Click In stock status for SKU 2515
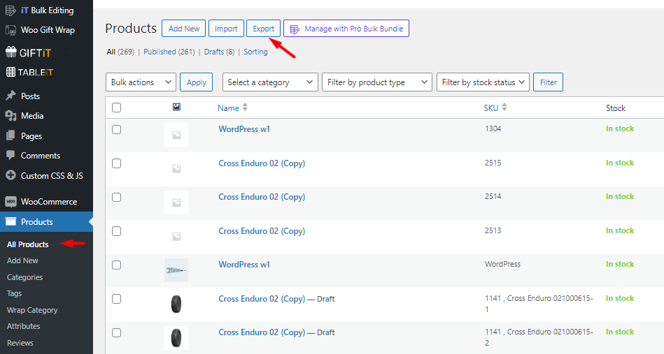Image resolution: width=664 pixels, height=354 pixels. click(x=619, y=163)
